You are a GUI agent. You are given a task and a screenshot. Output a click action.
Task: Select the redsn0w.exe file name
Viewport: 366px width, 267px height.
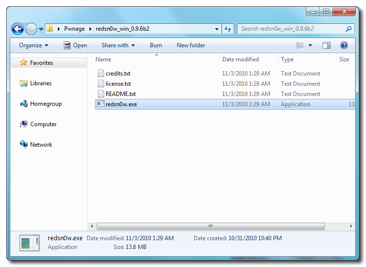pos(121,104)
